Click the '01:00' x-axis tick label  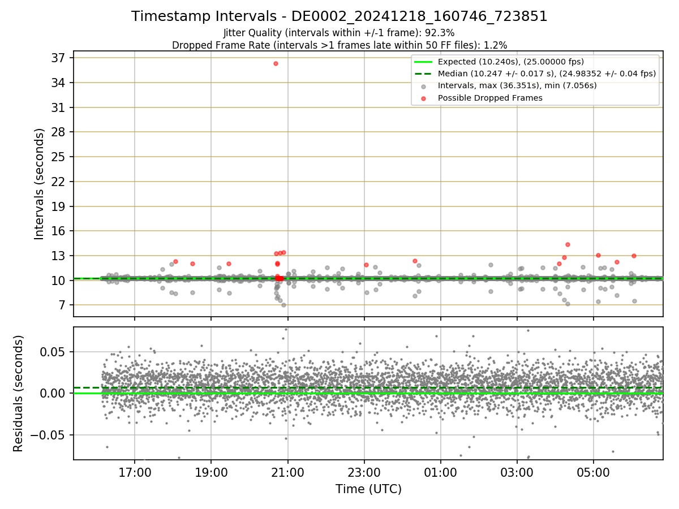point(440,472)
